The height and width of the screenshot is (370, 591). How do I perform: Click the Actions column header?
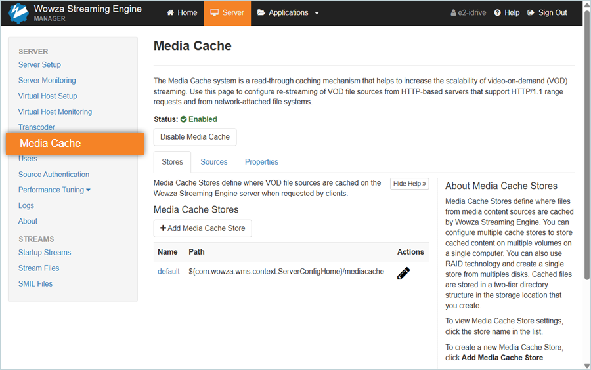[x=410, y=252]
